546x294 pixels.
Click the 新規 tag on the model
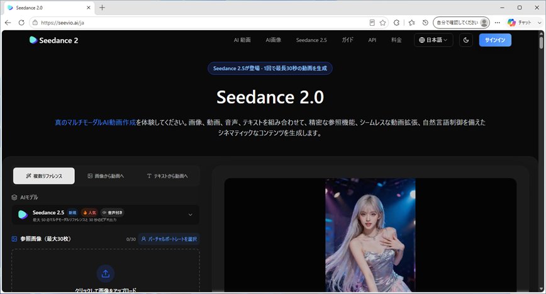[x=72, y=213]
